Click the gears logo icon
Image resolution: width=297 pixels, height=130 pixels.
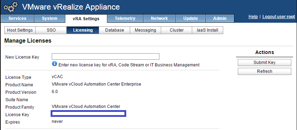click(x=11, y=7)
